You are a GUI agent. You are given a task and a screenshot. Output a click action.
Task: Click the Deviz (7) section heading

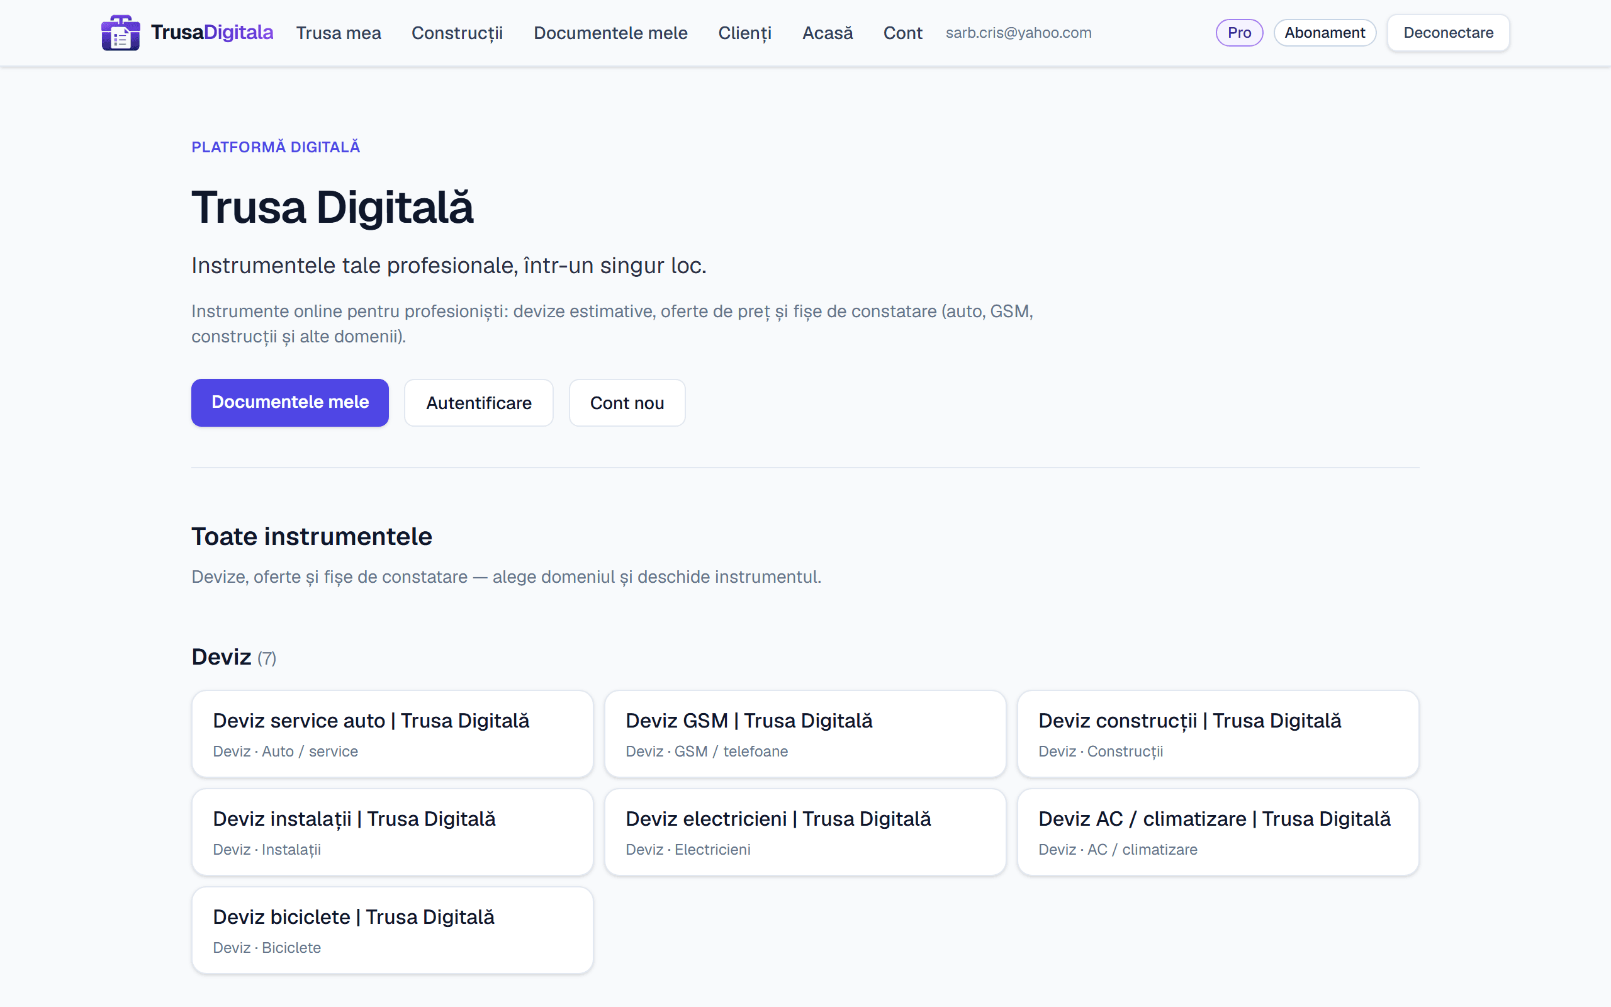[x=233, y=657]
